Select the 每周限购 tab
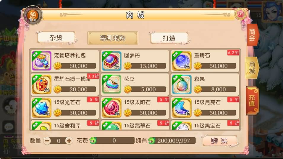The width and height of the screenshot is (283, 159). click(x=113, y=38)
